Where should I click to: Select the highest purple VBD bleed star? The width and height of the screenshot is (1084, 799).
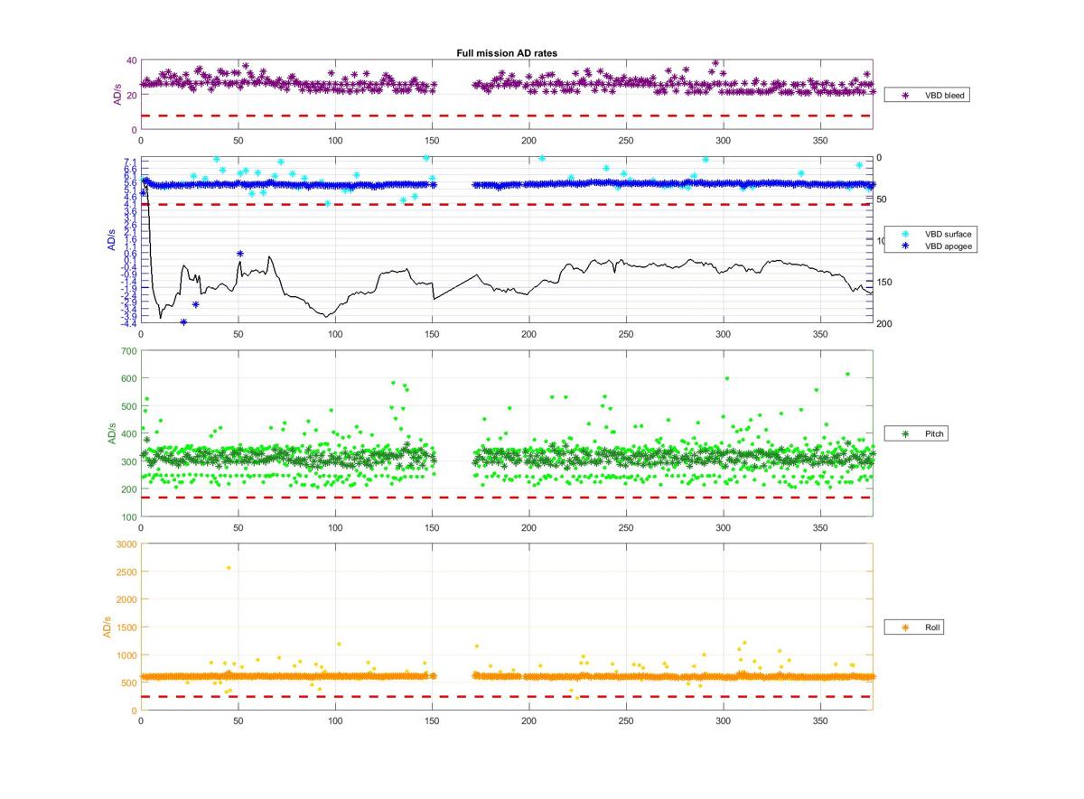click(x=715, y=63)
